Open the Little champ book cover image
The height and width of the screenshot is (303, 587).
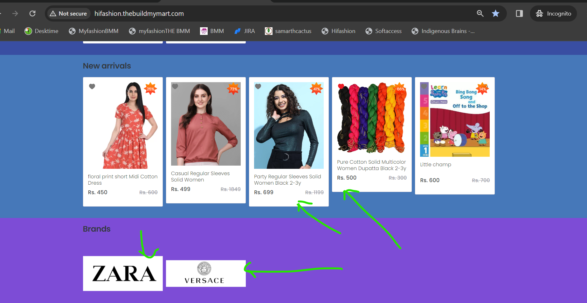pos(455,119)
